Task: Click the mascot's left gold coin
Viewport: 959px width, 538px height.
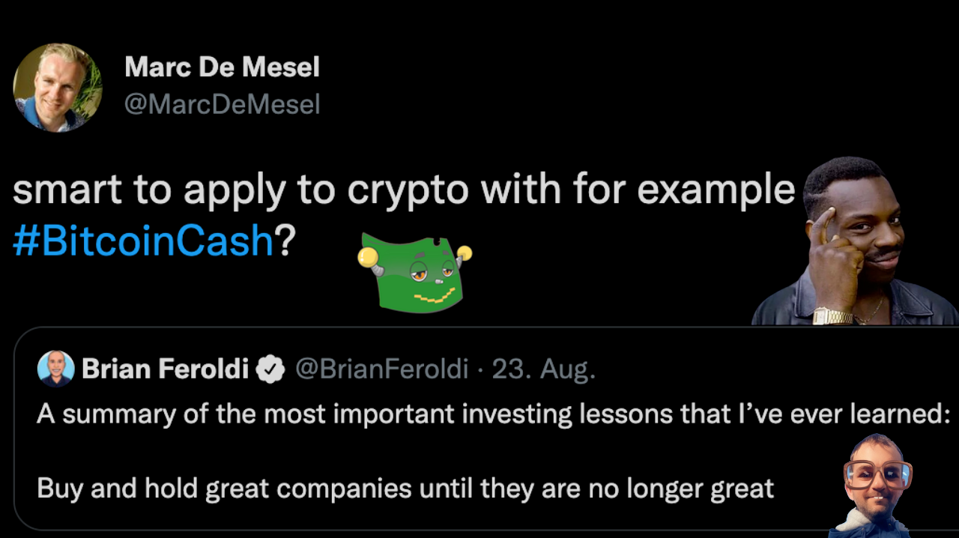Action: (x=367, y=258)
